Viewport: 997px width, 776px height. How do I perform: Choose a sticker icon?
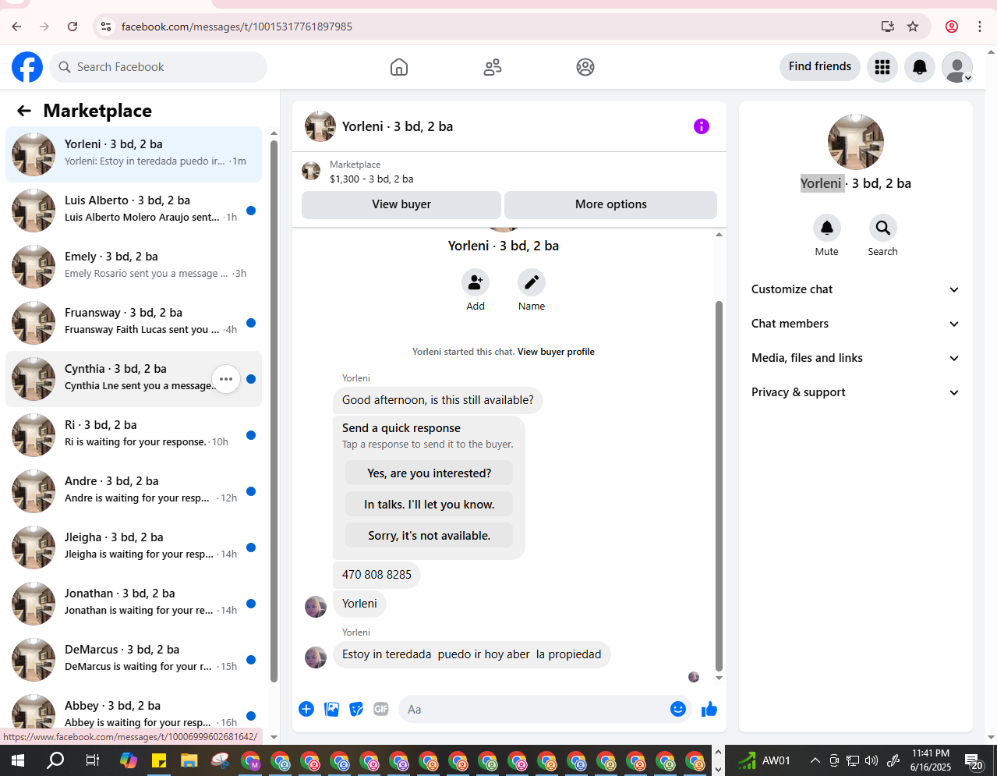tap(356, 709)
